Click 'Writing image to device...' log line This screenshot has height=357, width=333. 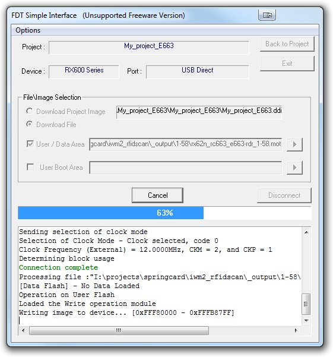126,312
